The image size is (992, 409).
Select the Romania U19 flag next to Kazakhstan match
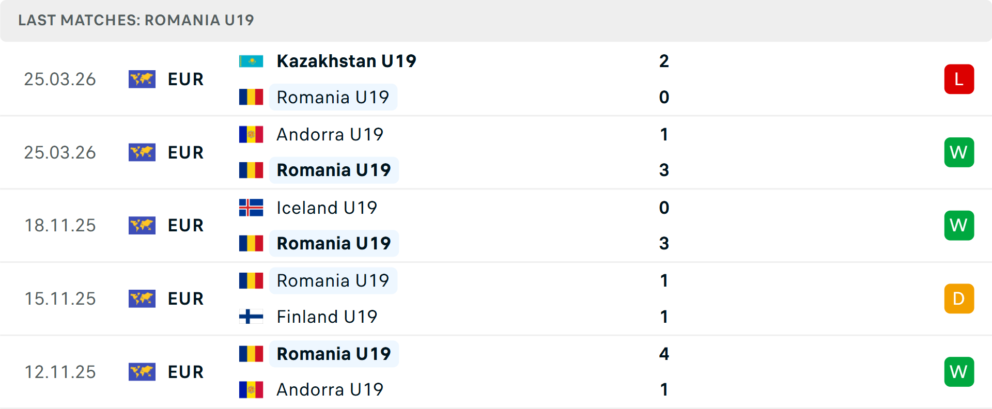252,97
